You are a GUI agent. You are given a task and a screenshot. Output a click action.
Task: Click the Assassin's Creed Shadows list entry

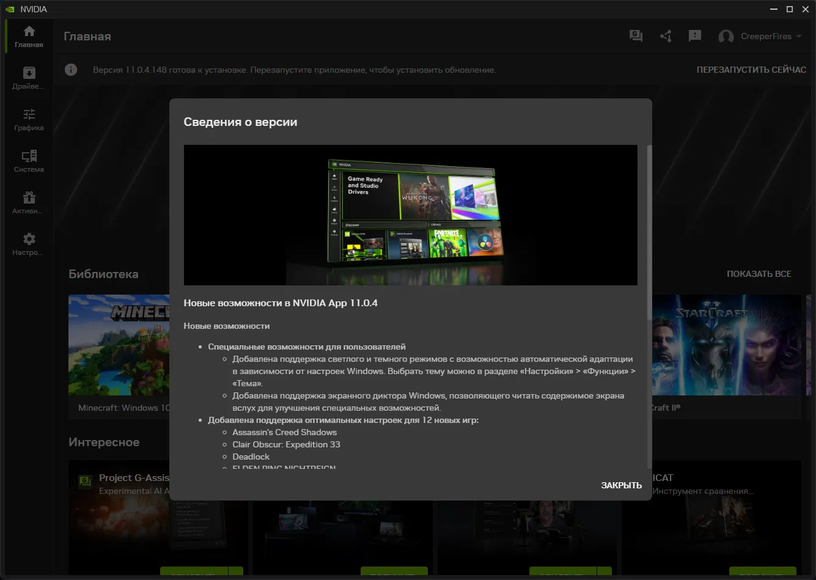(x=285, y=432)
